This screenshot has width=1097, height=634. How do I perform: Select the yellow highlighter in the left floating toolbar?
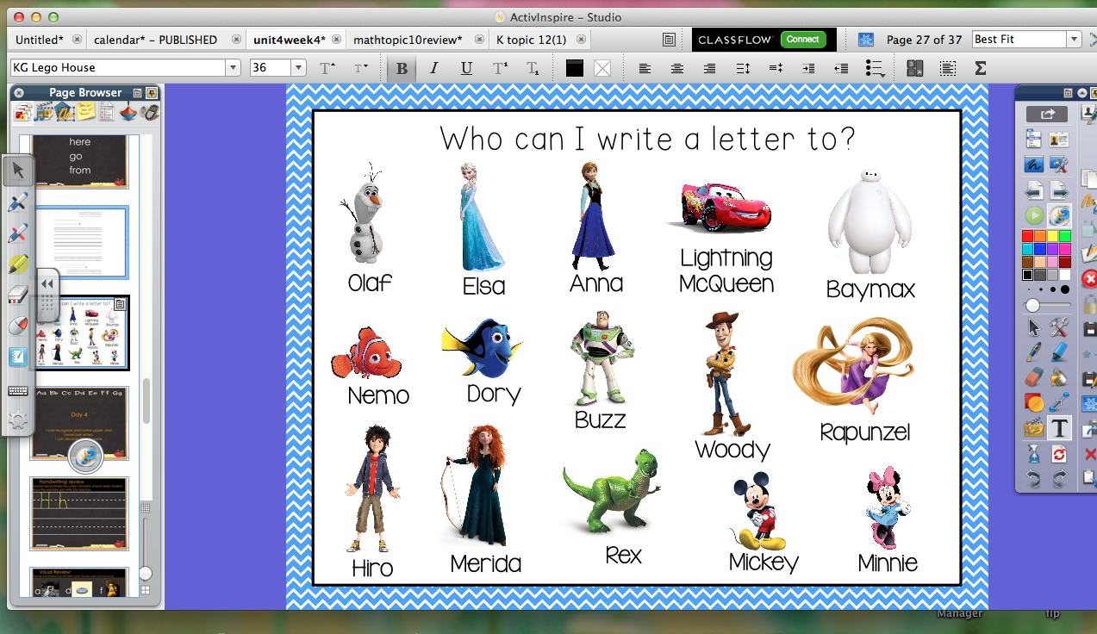pos(18,264)
